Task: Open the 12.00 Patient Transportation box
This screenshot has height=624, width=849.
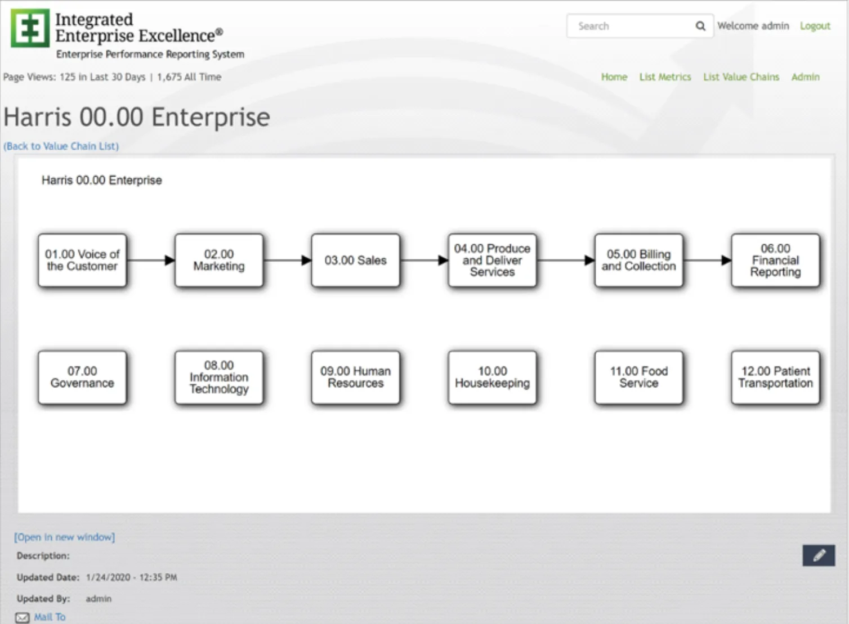Action: pos(775,378)
